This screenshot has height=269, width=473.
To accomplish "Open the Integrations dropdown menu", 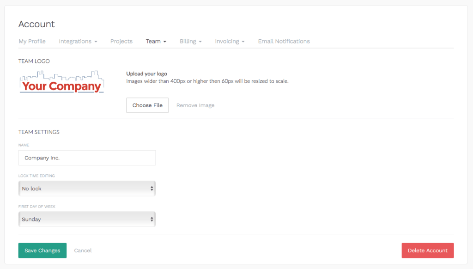I will [x=78, y=41].
